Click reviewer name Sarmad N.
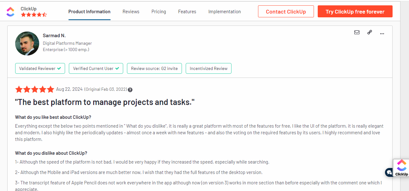The height and width of the screenshot is (191, 409). (54, 36)
